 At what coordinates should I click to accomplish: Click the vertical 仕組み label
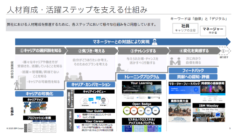coord(12,111)
